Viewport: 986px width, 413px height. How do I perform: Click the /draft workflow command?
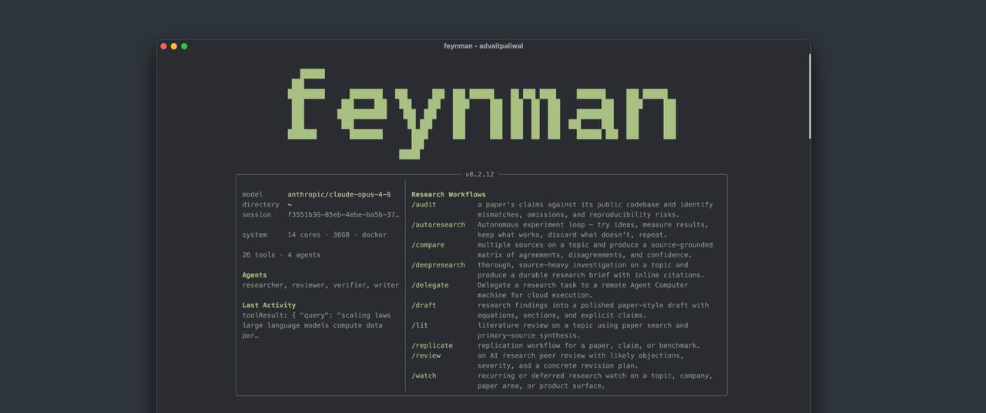[x=424, y=305]
